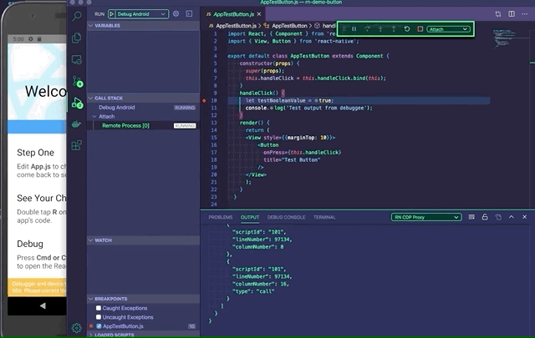The width and height of the screenshot is (535, 338).
Task: Open the Explorer files view
Action: [x=76, y=38]
